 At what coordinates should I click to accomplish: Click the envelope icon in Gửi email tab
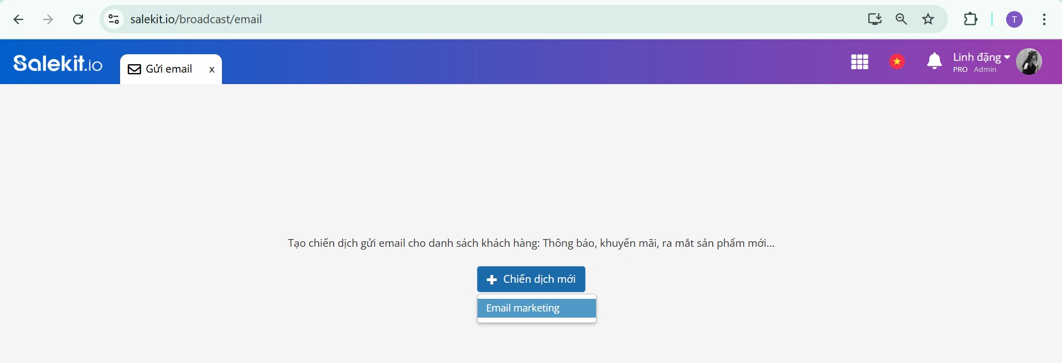[x=134, y=69]
